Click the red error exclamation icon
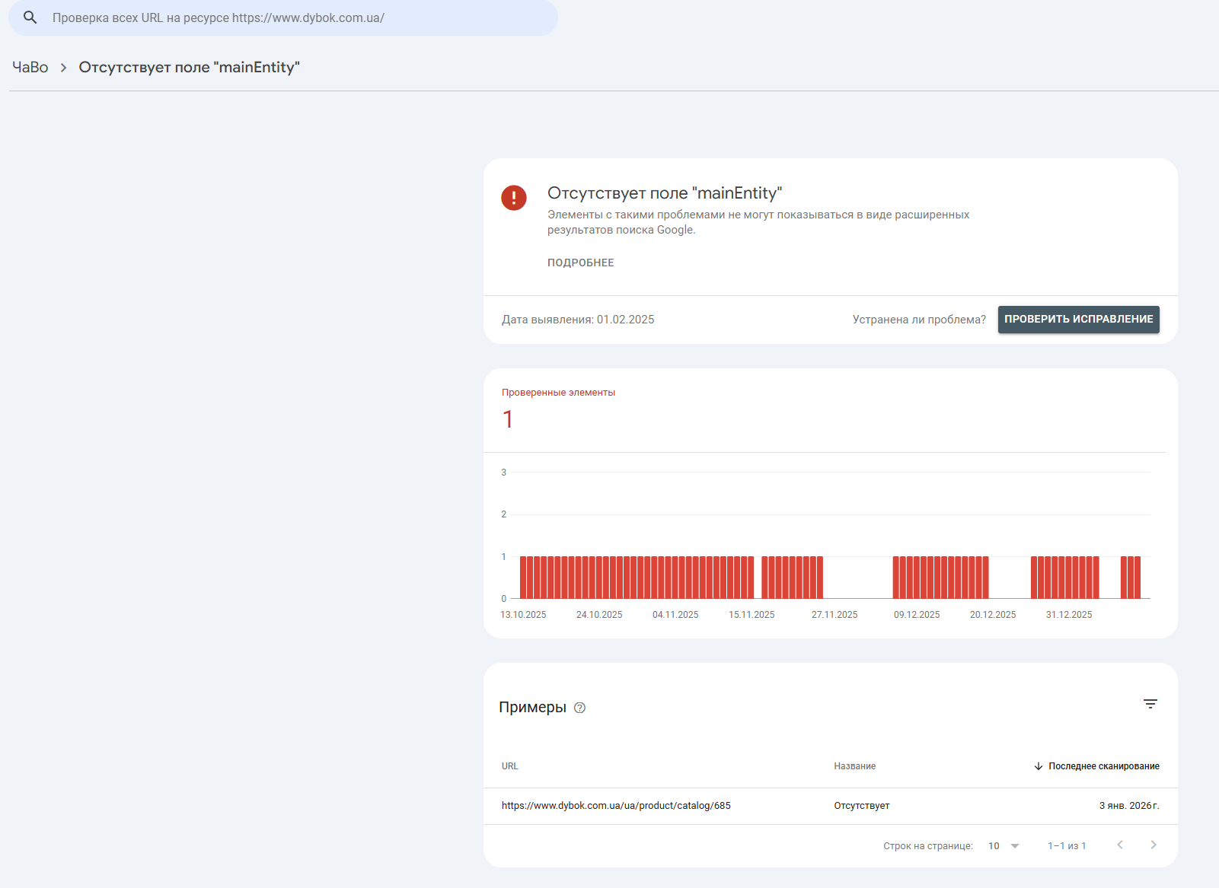Screen dimensions: 1219x888 coord(514,198)
